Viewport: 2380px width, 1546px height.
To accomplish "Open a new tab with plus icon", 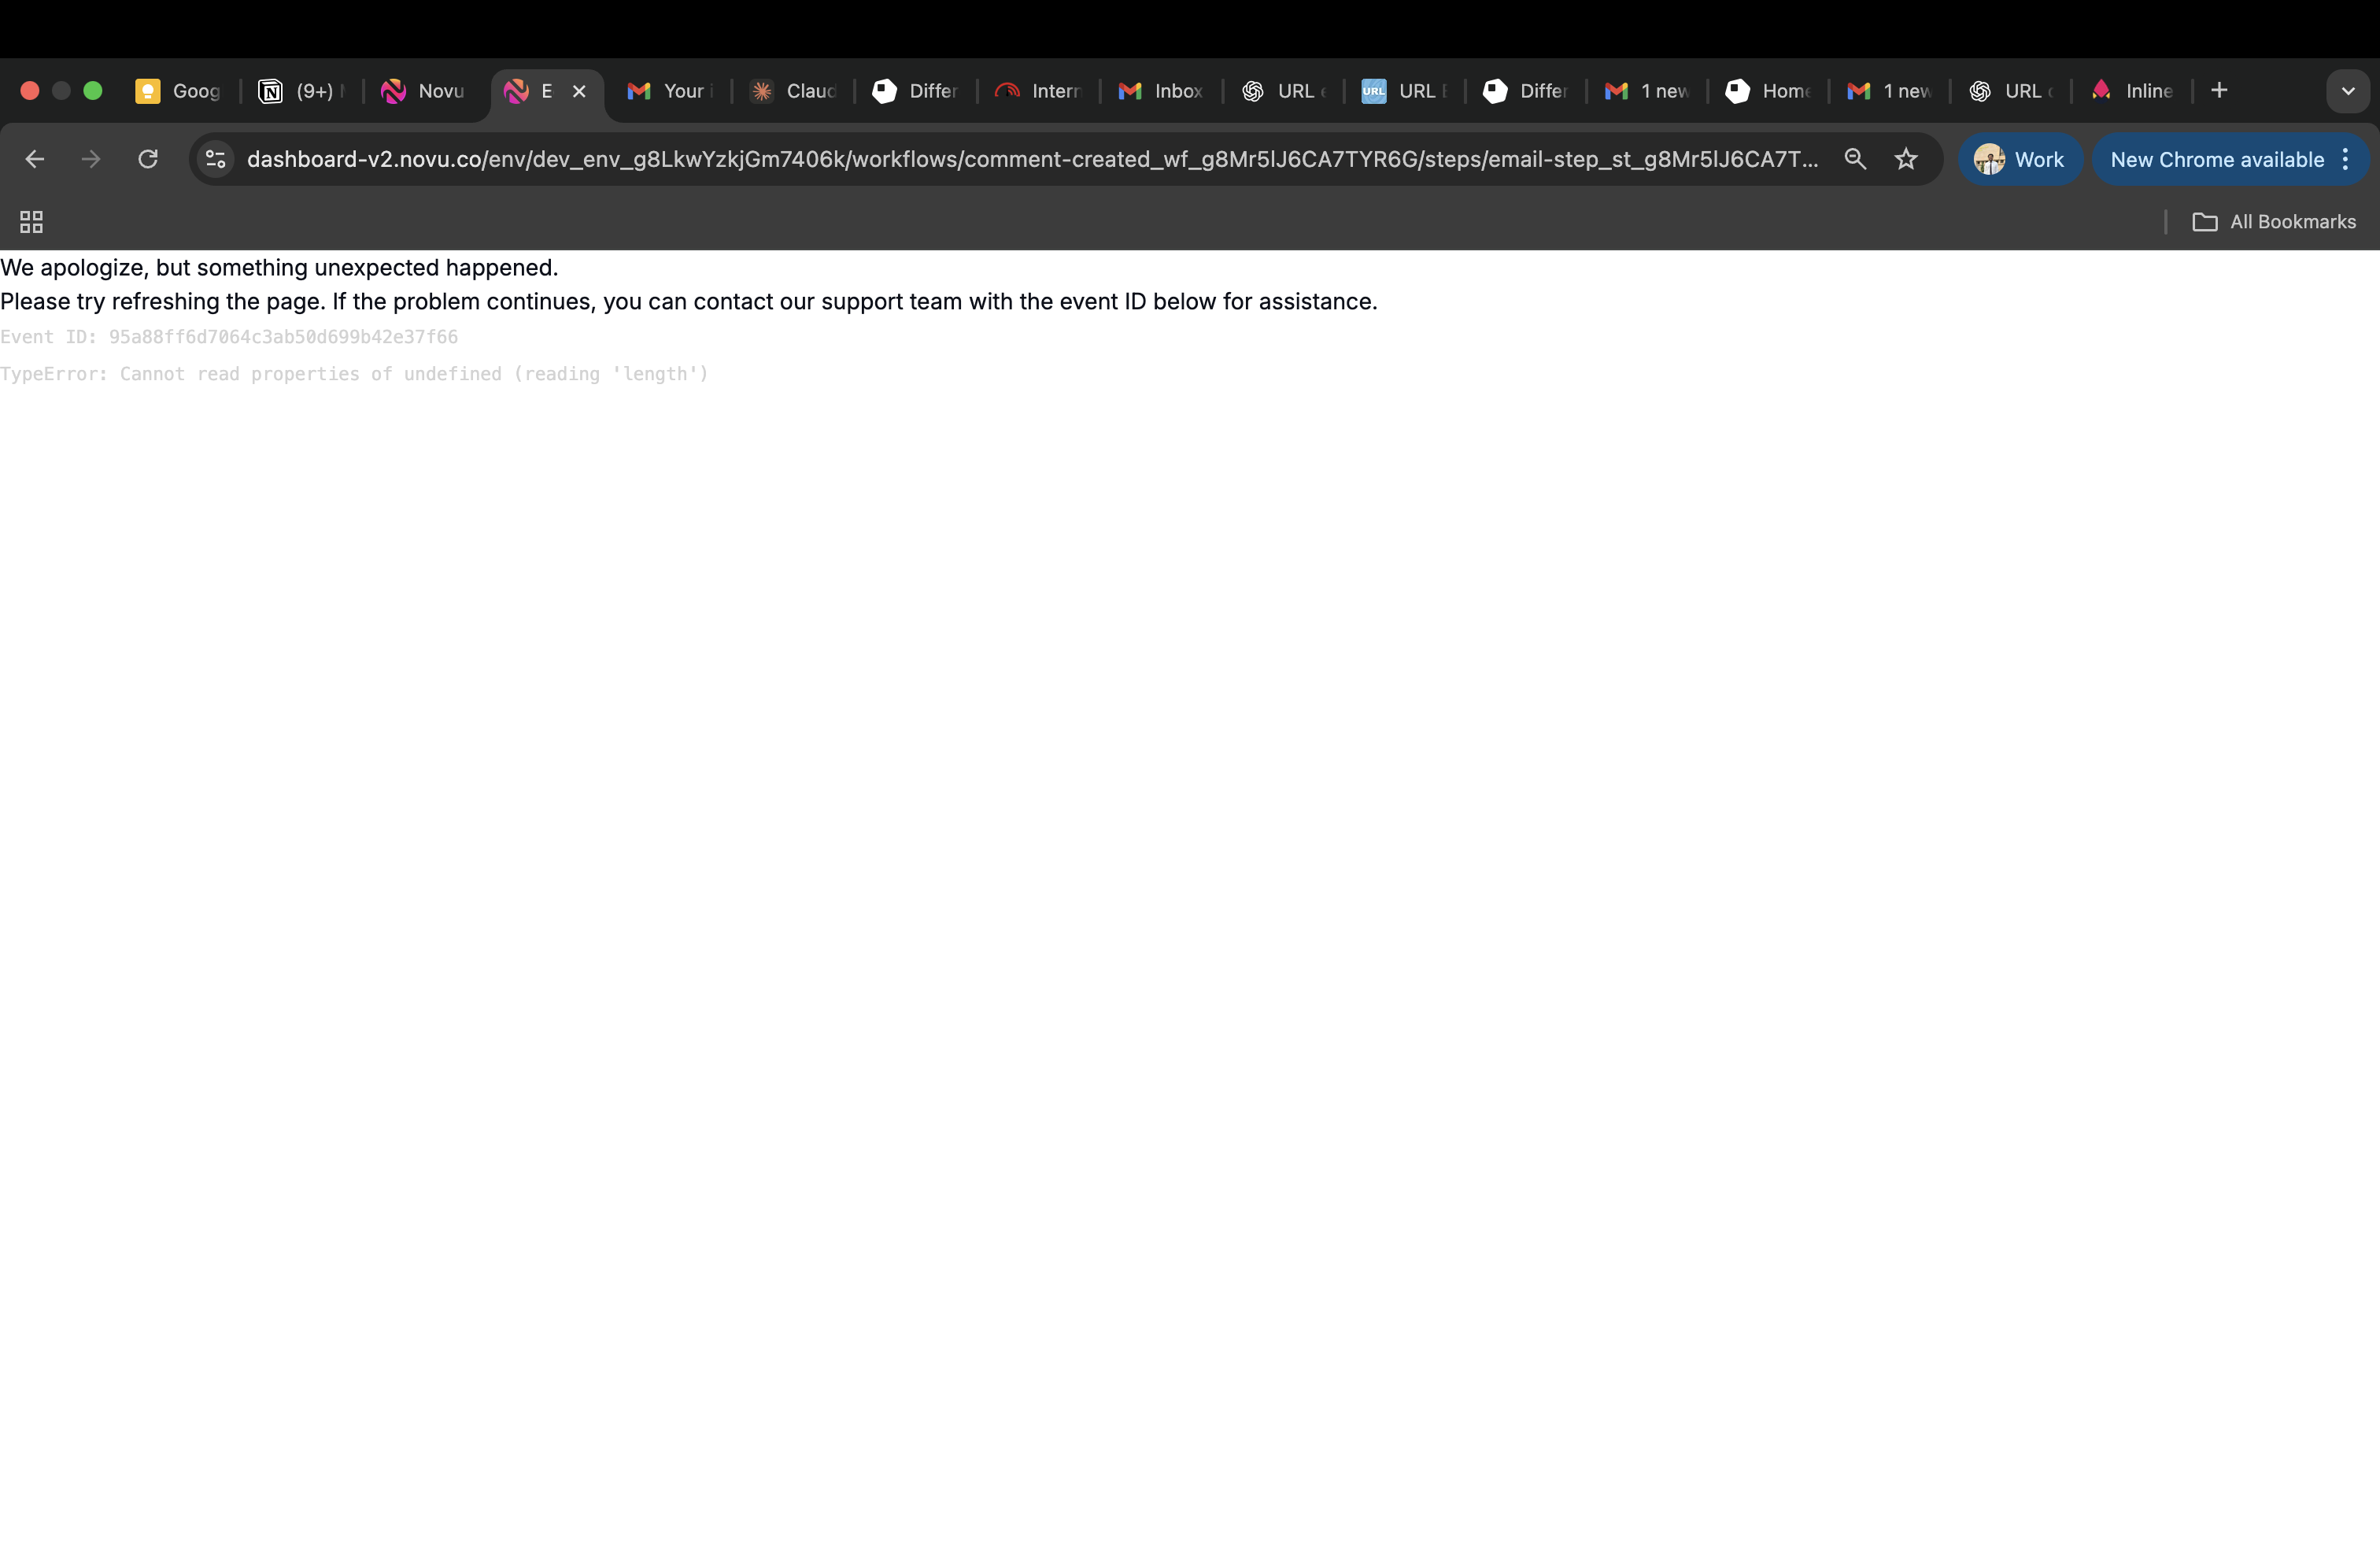I will (2219, 91).
